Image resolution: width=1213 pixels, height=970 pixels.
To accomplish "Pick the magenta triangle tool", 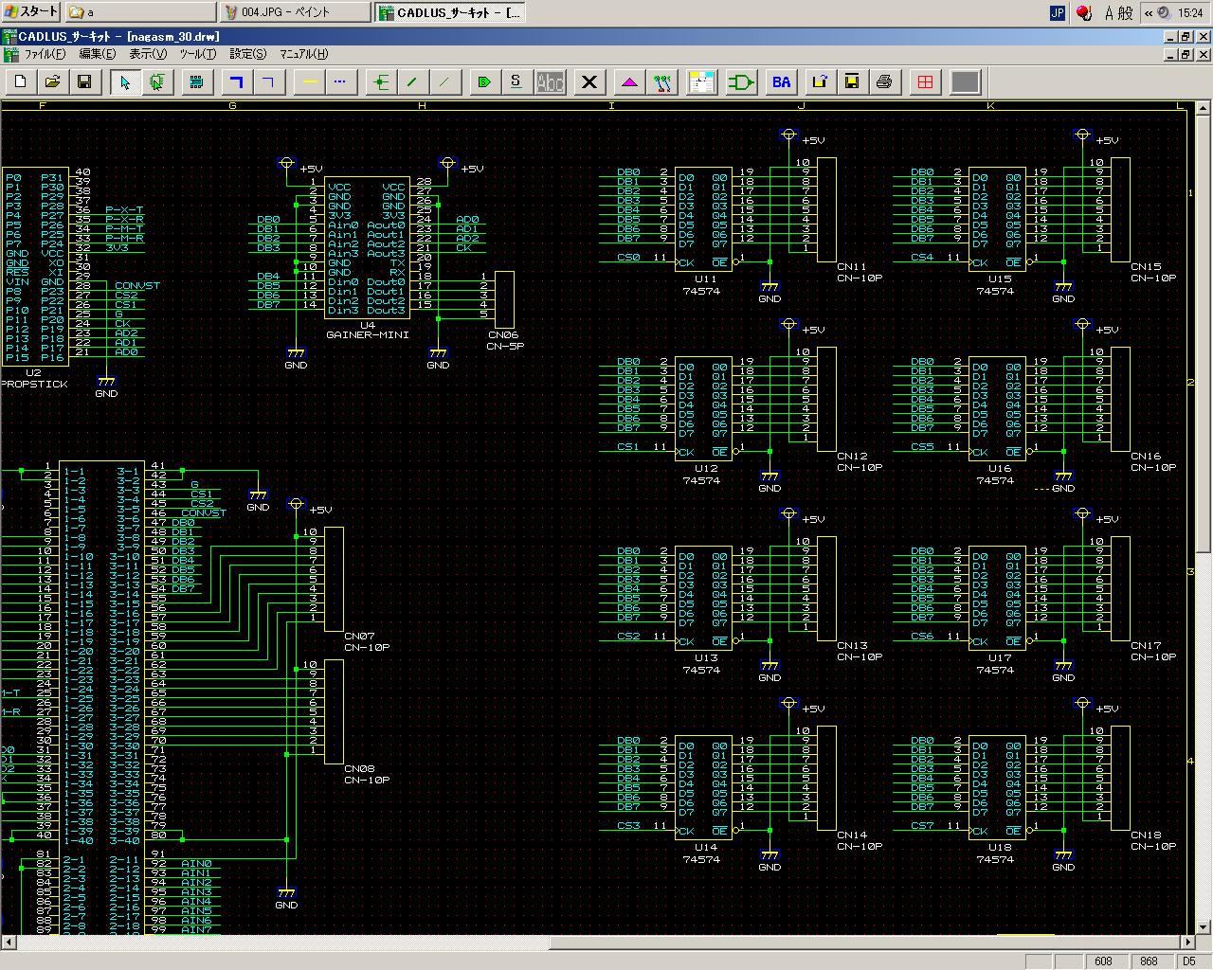I will pyautogui.click(x=630, y=82).
